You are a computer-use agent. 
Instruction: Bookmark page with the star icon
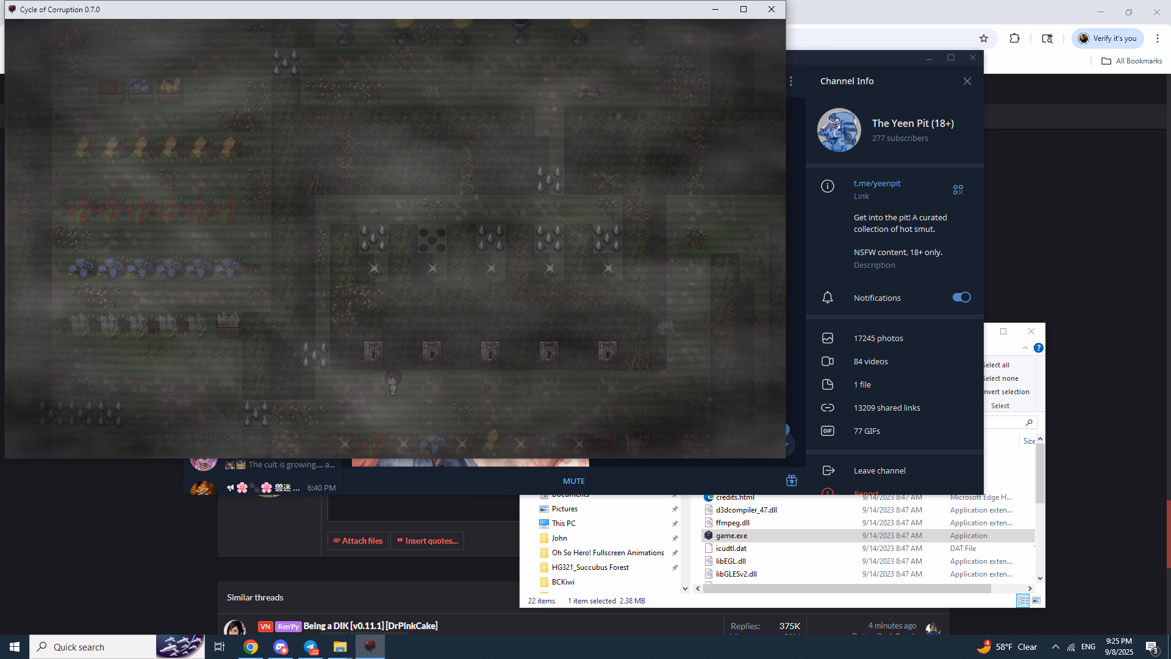[983, 38]
